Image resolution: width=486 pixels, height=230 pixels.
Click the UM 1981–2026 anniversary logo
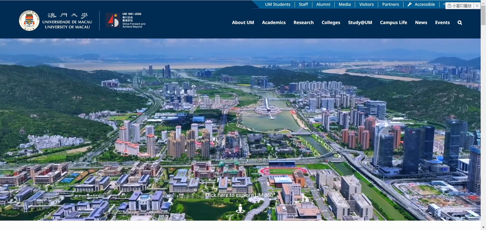[x=113, y=20]
